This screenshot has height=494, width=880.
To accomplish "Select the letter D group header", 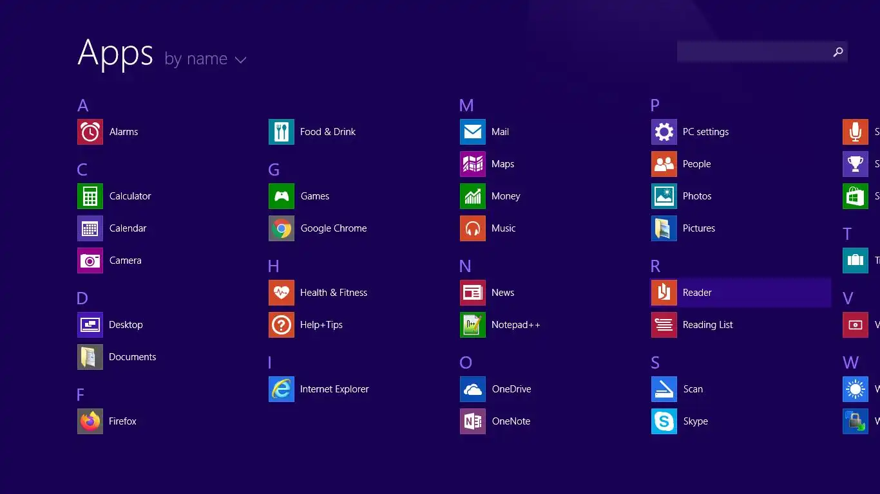I will 82,298.
